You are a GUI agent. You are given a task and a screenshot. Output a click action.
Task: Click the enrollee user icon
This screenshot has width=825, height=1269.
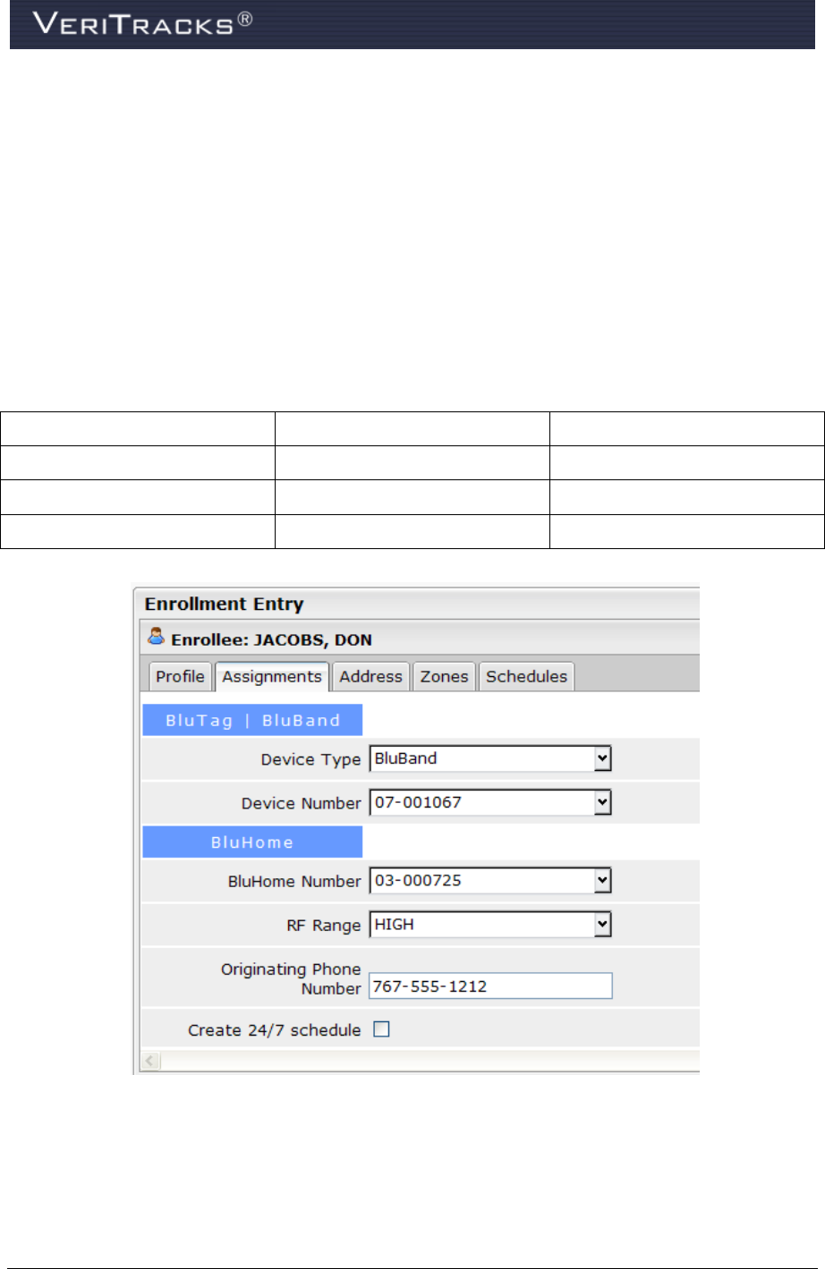[157, 637]
